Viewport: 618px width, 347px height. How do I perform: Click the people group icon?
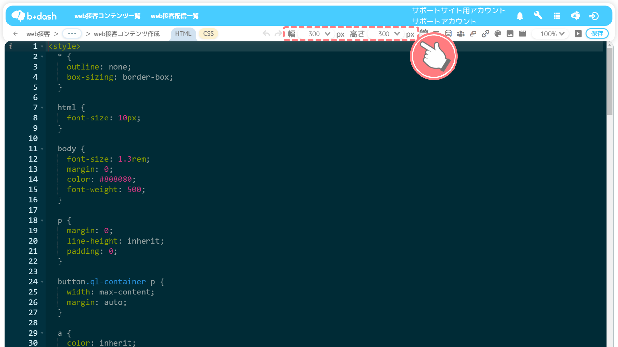(x=460, y=34)
